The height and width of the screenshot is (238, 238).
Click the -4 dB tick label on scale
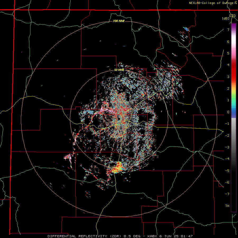[x=227, y=159]
